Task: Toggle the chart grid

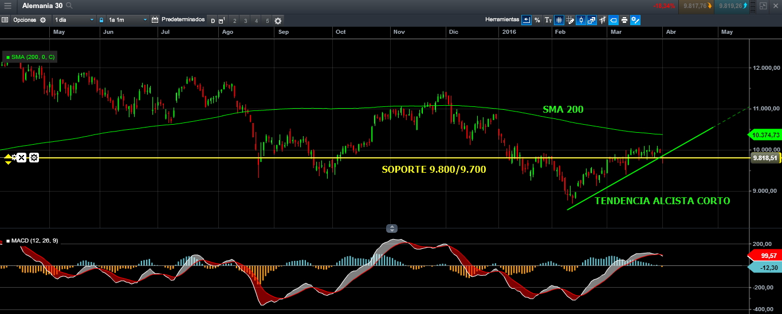Action: point(559,20)
